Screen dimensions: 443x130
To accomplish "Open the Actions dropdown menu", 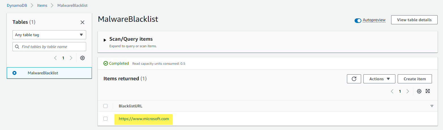I will 379,79.
